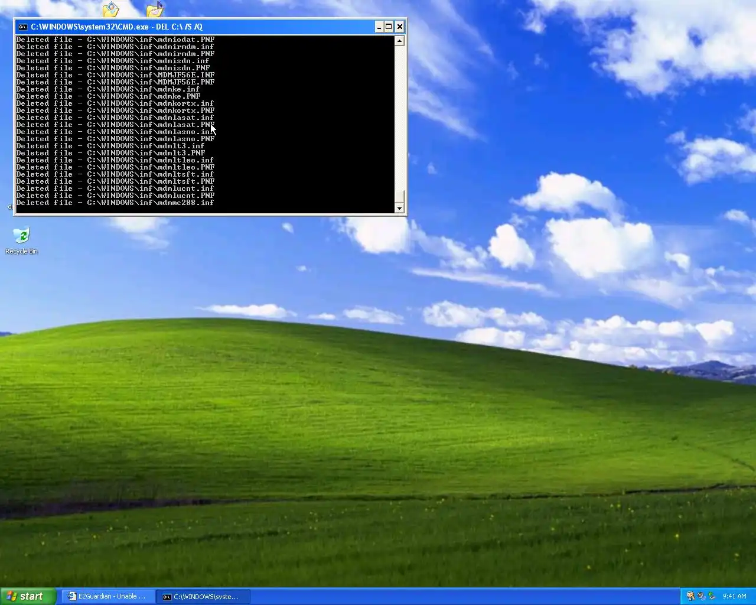Click the speaker volume tray icon

[x=701, y=596]
